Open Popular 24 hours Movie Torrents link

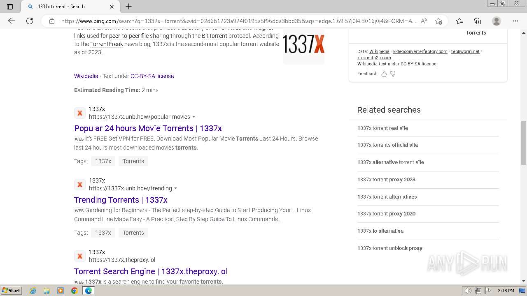click(x=148, y=128)
